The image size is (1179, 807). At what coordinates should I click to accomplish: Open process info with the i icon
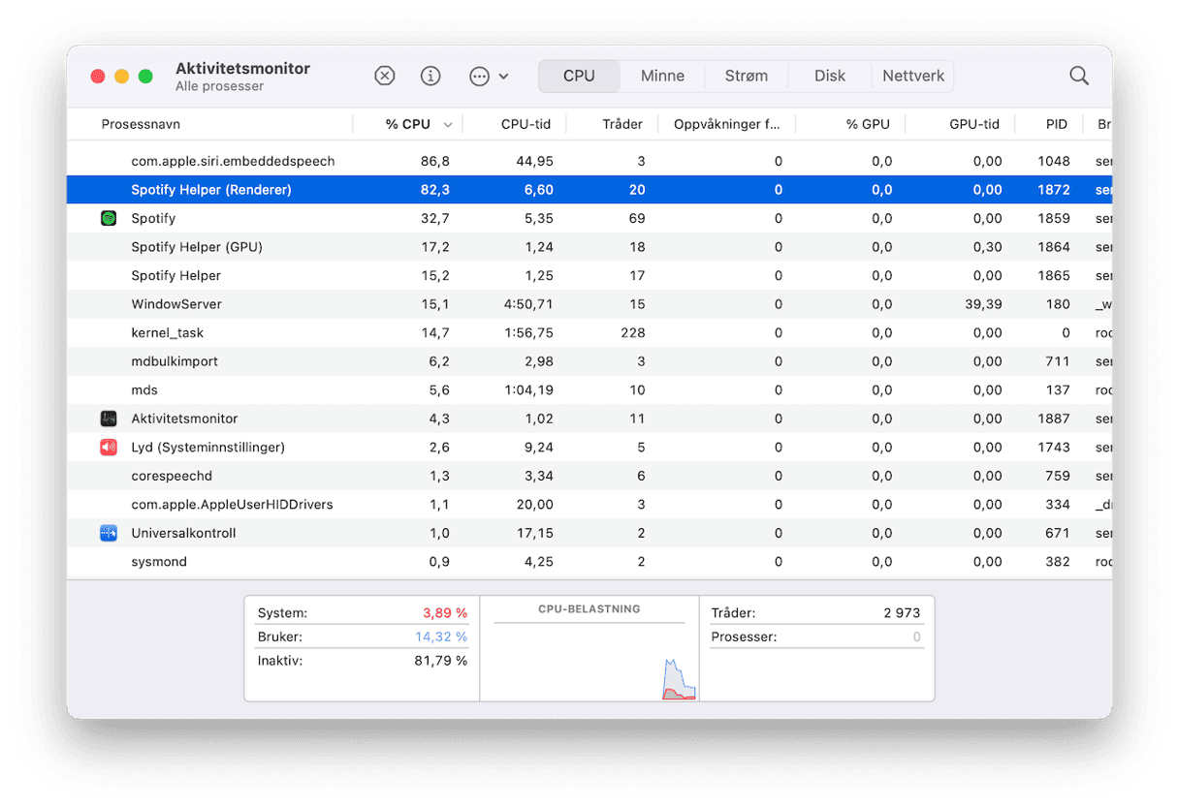click(x=430, y=76)
